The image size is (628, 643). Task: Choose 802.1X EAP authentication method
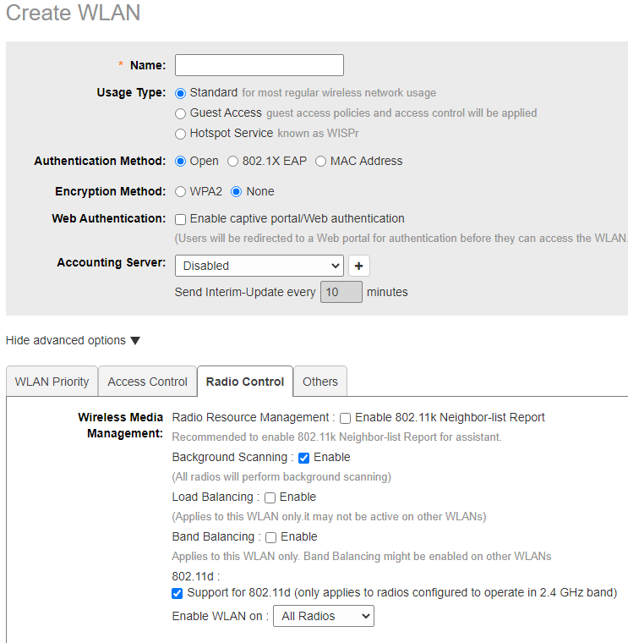233,162
